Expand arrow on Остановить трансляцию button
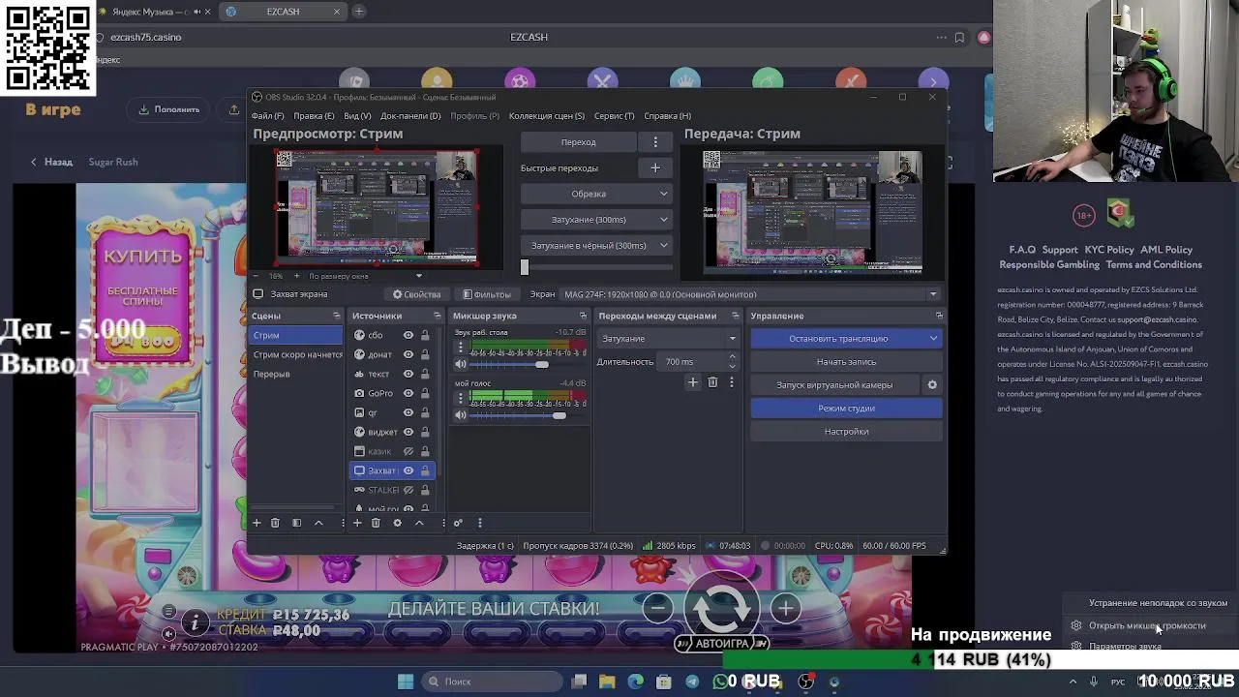1239x697 pixels. (933, 339)
